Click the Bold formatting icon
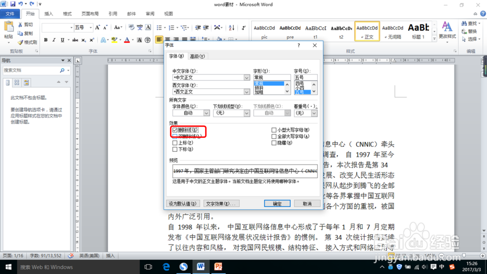 [x=46, y=40]
